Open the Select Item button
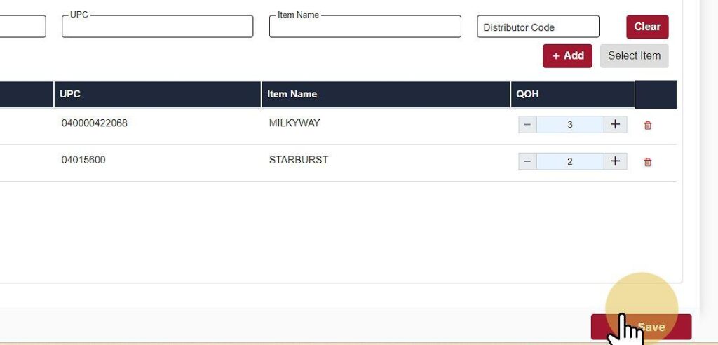 (634, 56)
